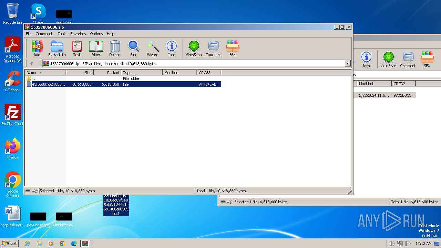The width and height of the screenshot is (441, 248).
Task: Open Chrome from the taskbar
Action: [x=62, y=244]
